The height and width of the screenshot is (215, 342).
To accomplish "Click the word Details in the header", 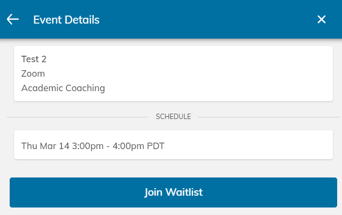I will pyautogui.click(x=81, y=20).
